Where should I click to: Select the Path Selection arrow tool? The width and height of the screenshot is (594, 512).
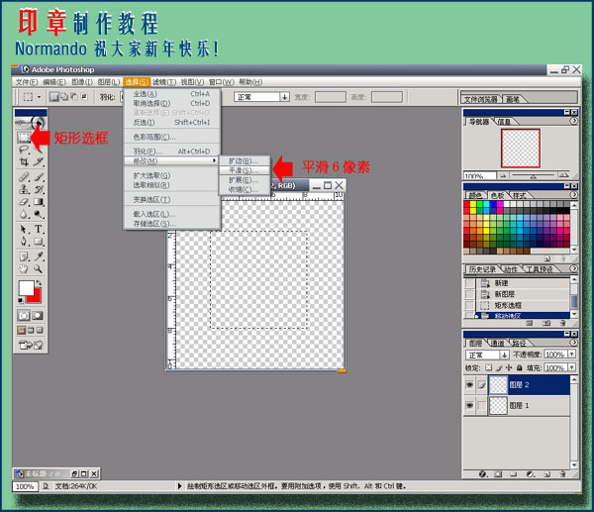tap(24, 229)
